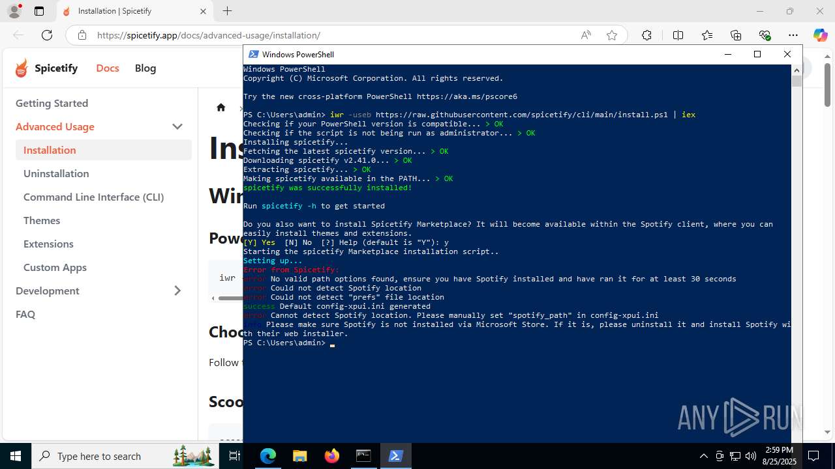Open the clock showing 2:59 PM
Image resolution: width=835 pixels, height=469 pixels.
[779, 456]
